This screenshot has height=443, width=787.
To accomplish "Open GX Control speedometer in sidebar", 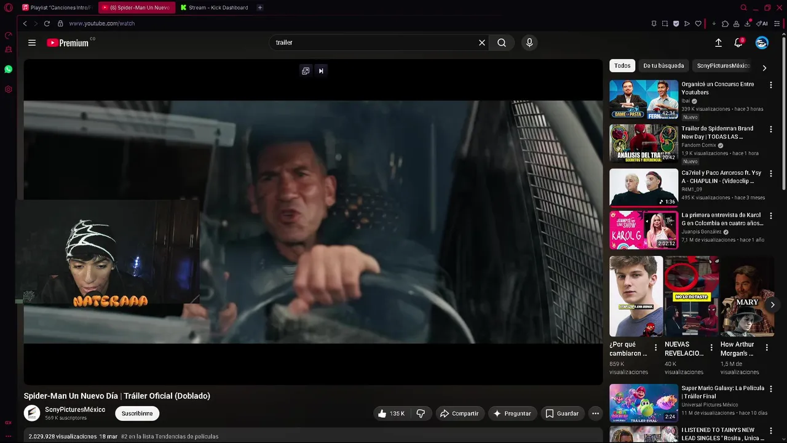I will click(x=8, y=36).
